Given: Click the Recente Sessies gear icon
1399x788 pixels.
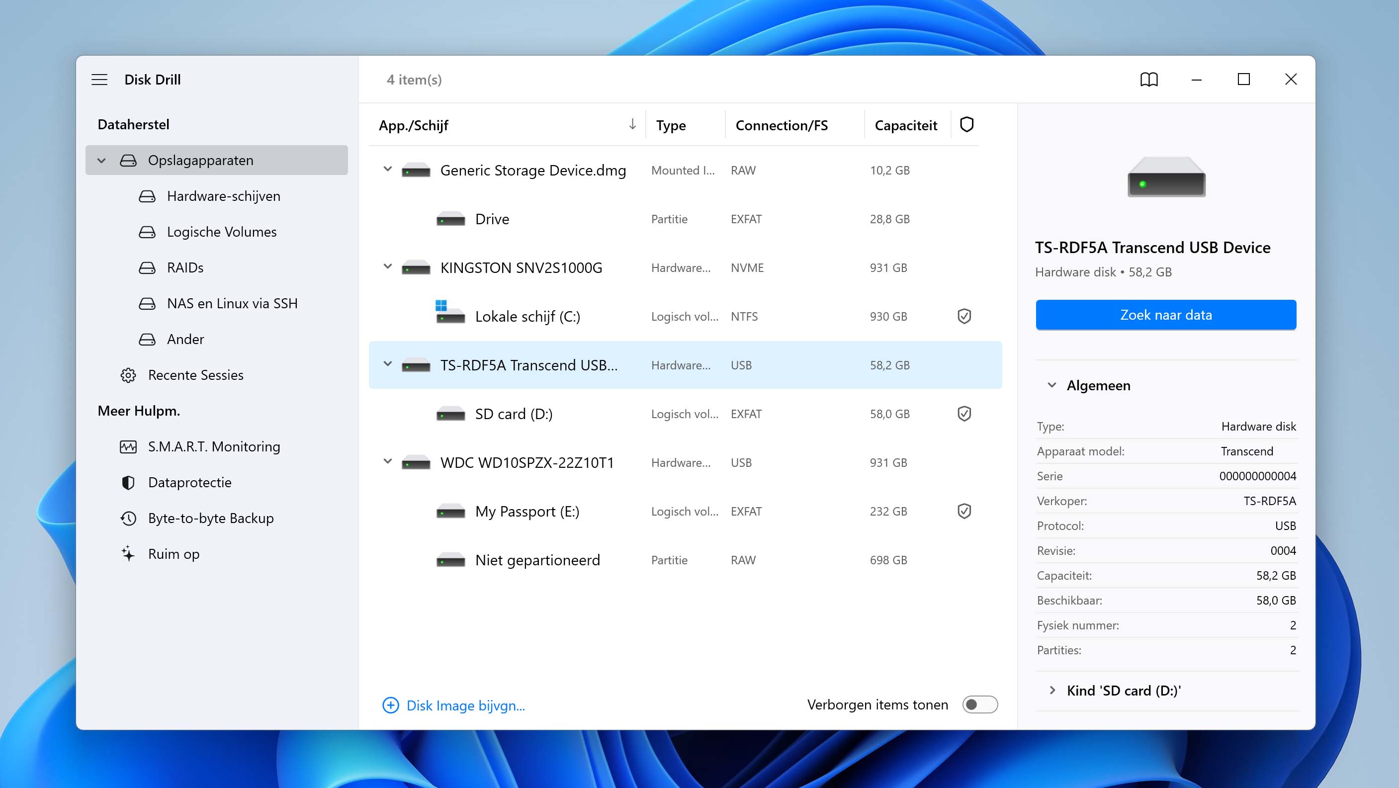Looking at the screenshot, I should [x=128, y=375].
